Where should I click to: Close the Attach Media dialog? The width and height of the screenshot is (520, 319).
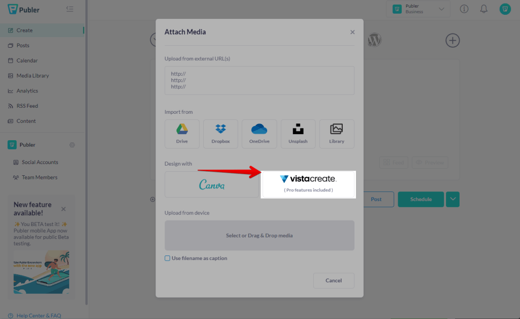352,32
